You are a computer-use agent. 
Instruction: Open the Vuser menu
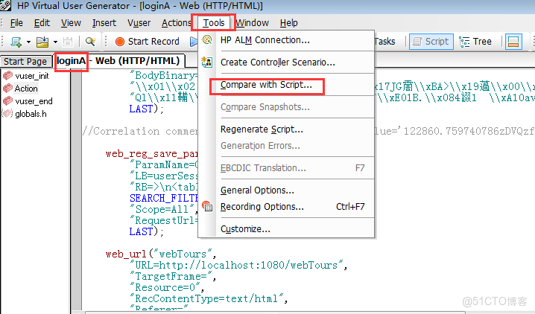[139, 23]
